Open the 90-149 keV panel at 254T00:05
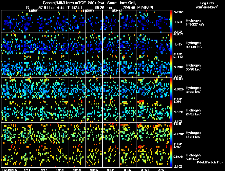The height and width of the screenshot is (171, 225). point(10,44)
